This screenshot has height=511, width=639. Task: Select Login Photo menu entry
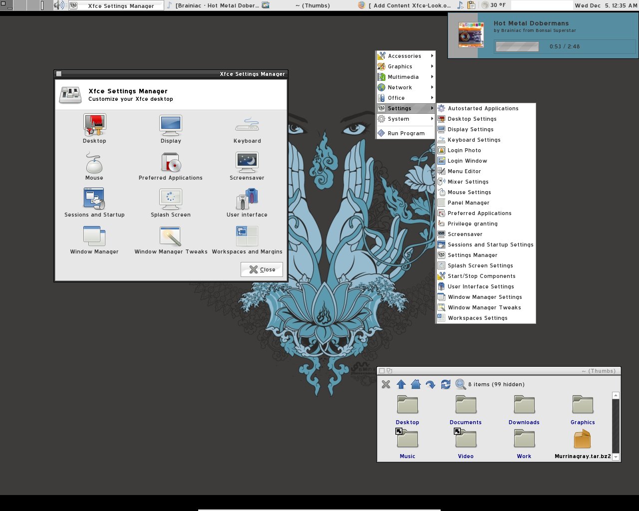pyautogui.click(x=486, y=150)
